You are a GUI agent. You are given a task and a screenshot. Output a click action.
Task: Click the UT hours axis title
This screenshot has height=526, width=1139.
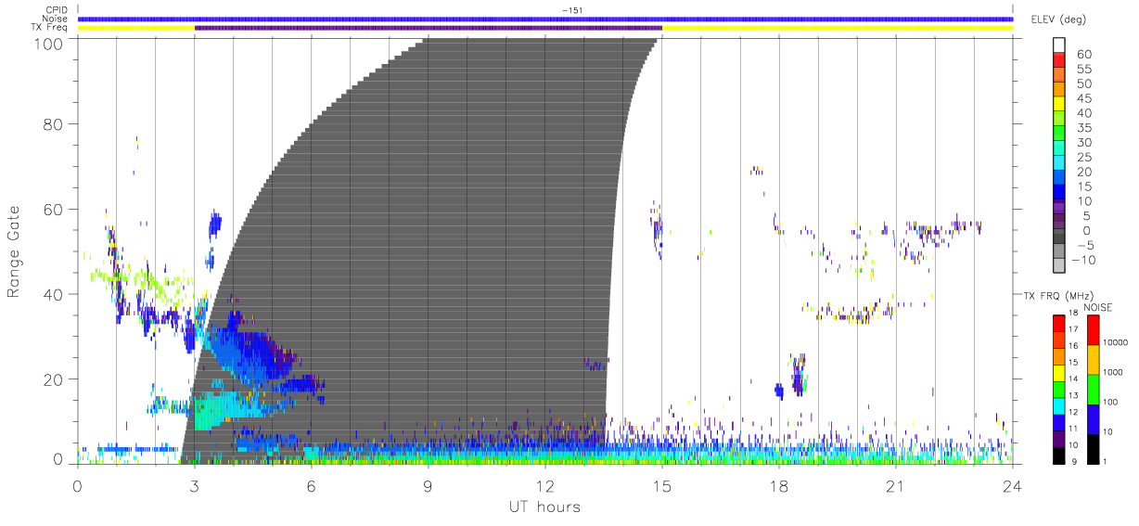click(x=544, y=507)
